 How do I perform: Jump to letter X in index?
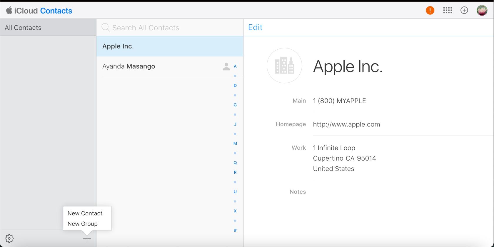tap(235, 211)
